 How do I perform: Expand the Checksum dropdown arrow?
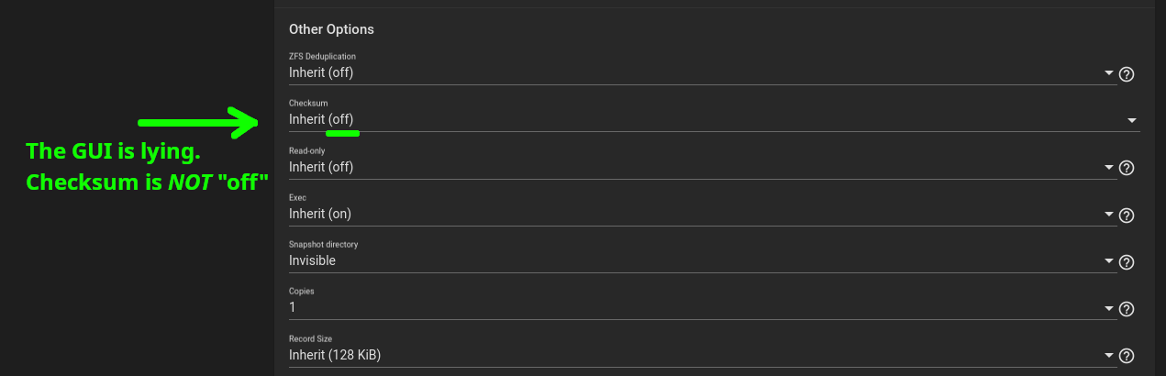(x=1132, y=121)
